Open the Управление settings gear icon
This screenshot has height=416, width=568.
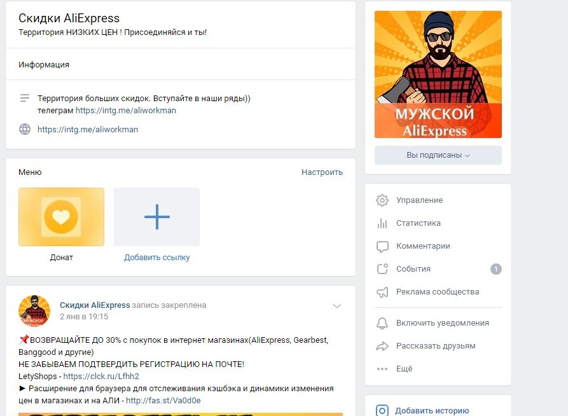point(382,200)
